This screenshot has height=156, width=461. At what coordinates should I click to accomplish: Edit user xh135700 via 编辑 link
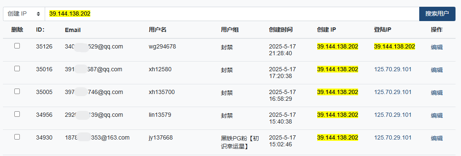[x=437, y=92]
